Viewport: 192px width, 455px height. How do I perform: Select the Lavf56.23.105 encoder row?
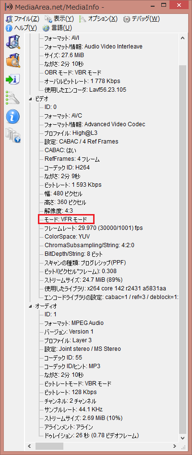point(85,90)
